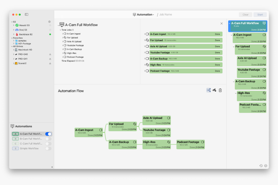
Task: Open the job statistics chart icon
Action: (x=214, y=90)
